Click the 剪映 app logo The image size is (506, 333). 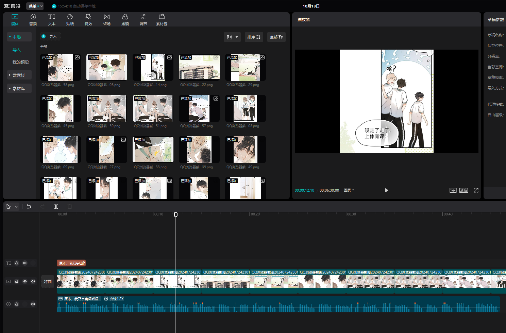pos(12,6)
